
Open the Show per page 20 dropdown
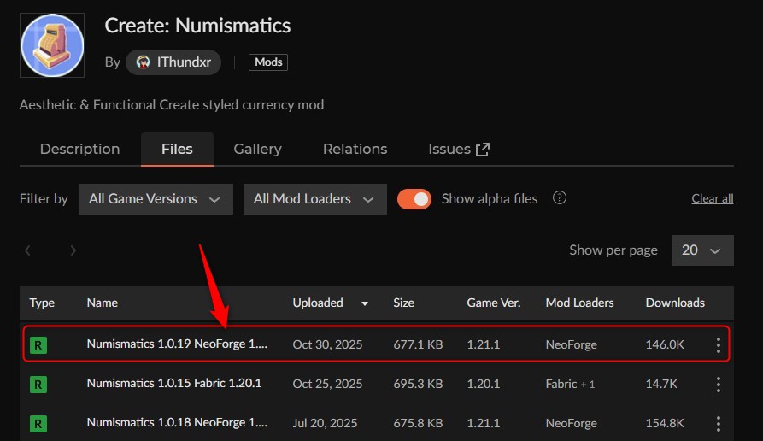coord(702,250)
